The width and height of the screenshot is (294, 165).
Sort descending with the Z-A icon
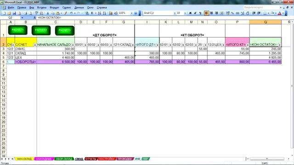105,13
